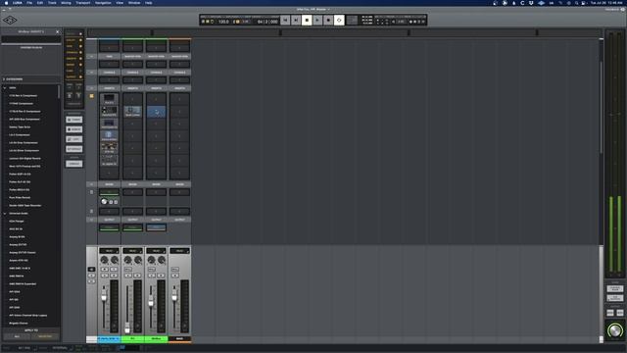Collapse the UAD folder in browser tree

5,87
